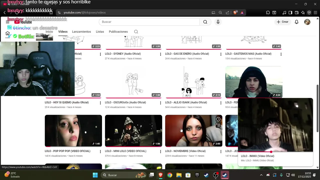The height and width of the screenshot is (180, 320).
Task: Click the browser address bar URL
Action: (84, 12)
